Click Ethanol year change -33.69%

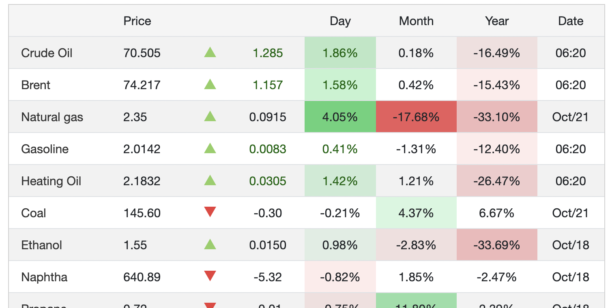coord(497,245)
